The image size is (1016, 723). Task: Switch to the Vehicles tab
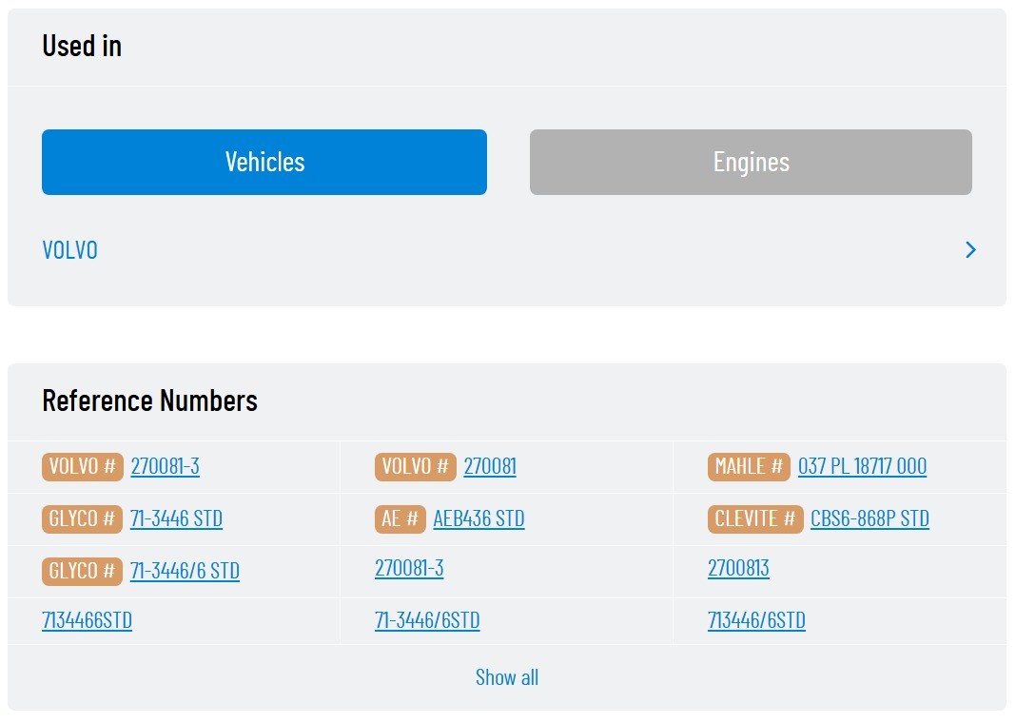264,162
